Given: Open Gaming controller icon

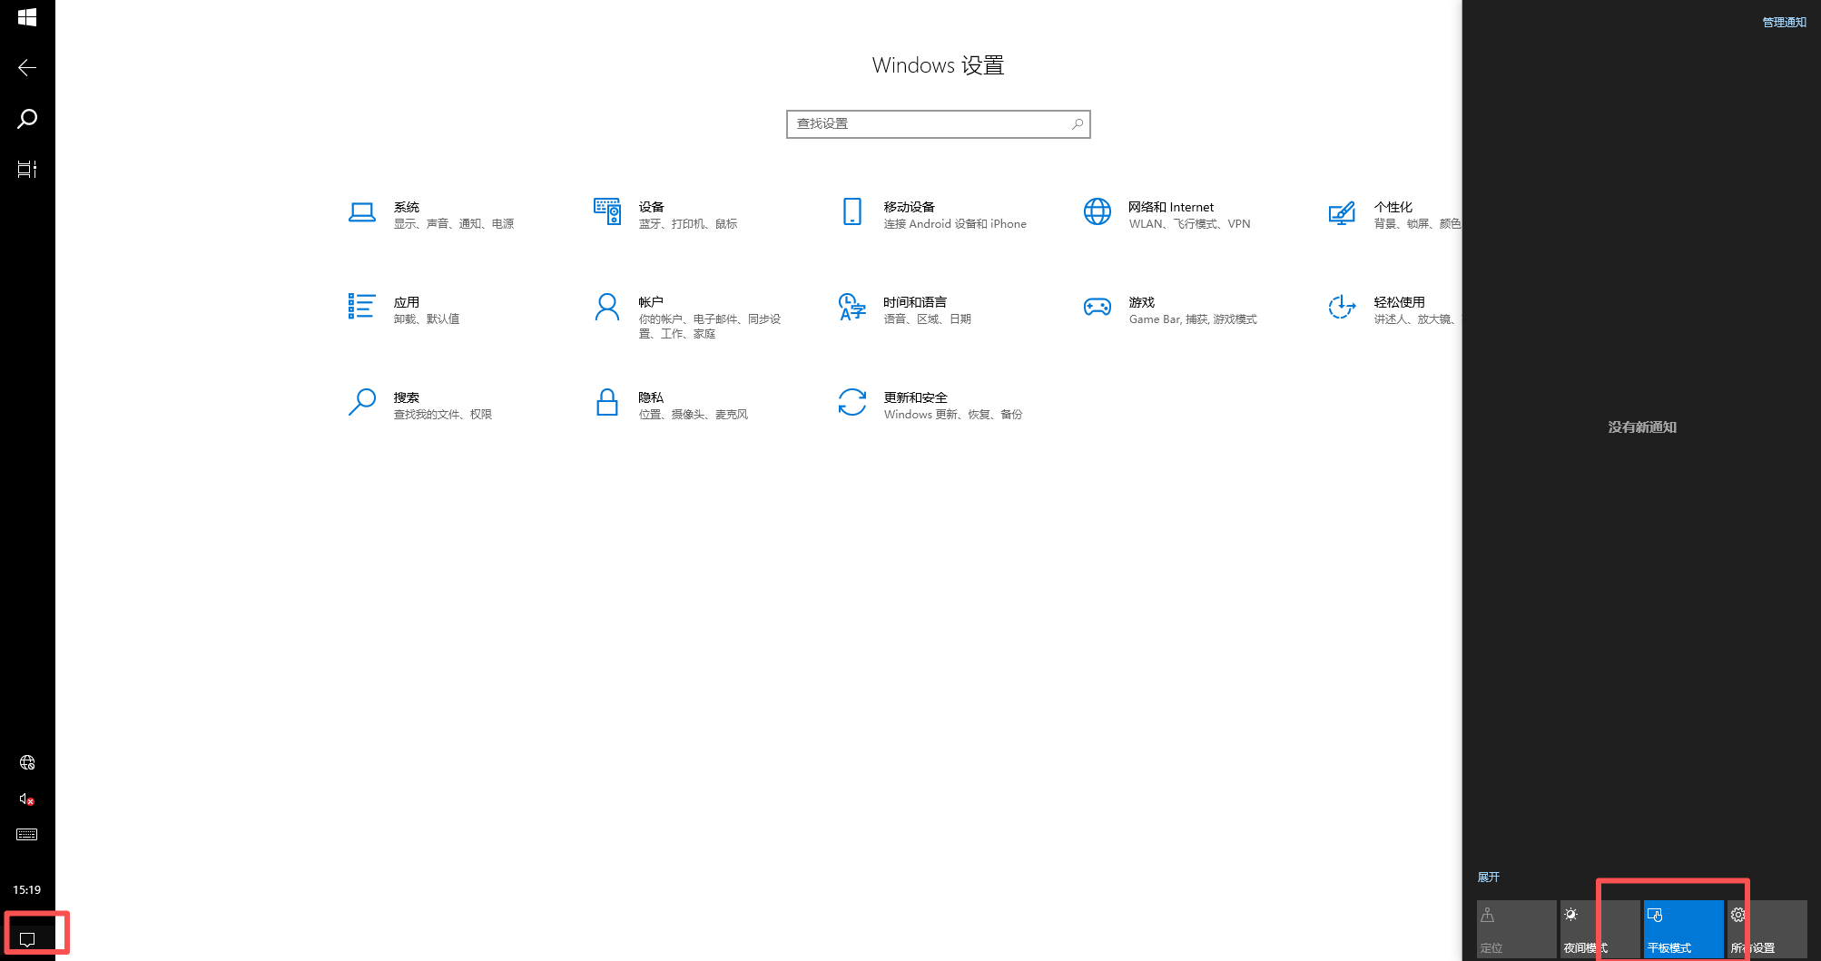Looking at the screenshot, I should 1098,307.
